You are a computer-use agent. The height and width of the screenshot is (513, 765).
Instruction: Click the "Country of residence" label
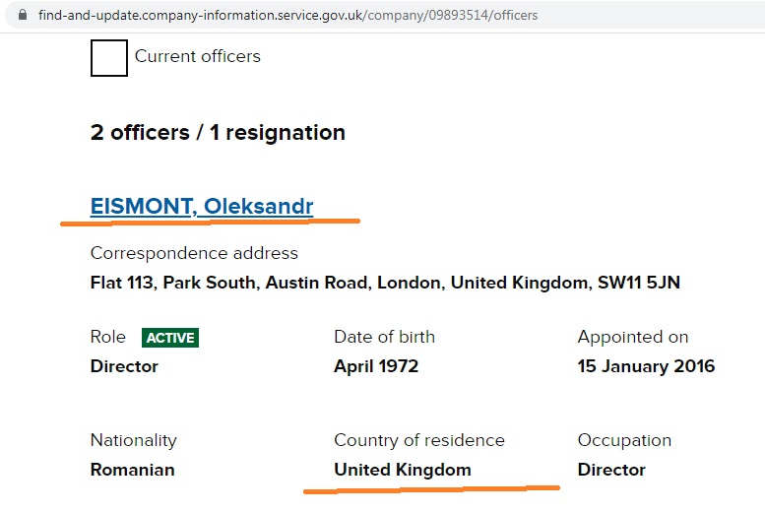(x=419, y=440)
